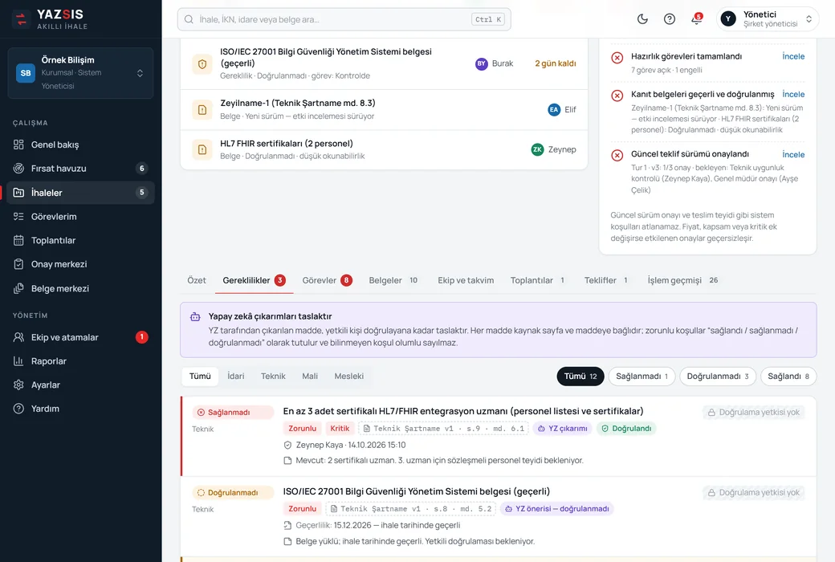Select the Tümü category filter
Image resolution: width=835 pixels, height=562 pixels.
pyautogui.click(x=200, y=376)
